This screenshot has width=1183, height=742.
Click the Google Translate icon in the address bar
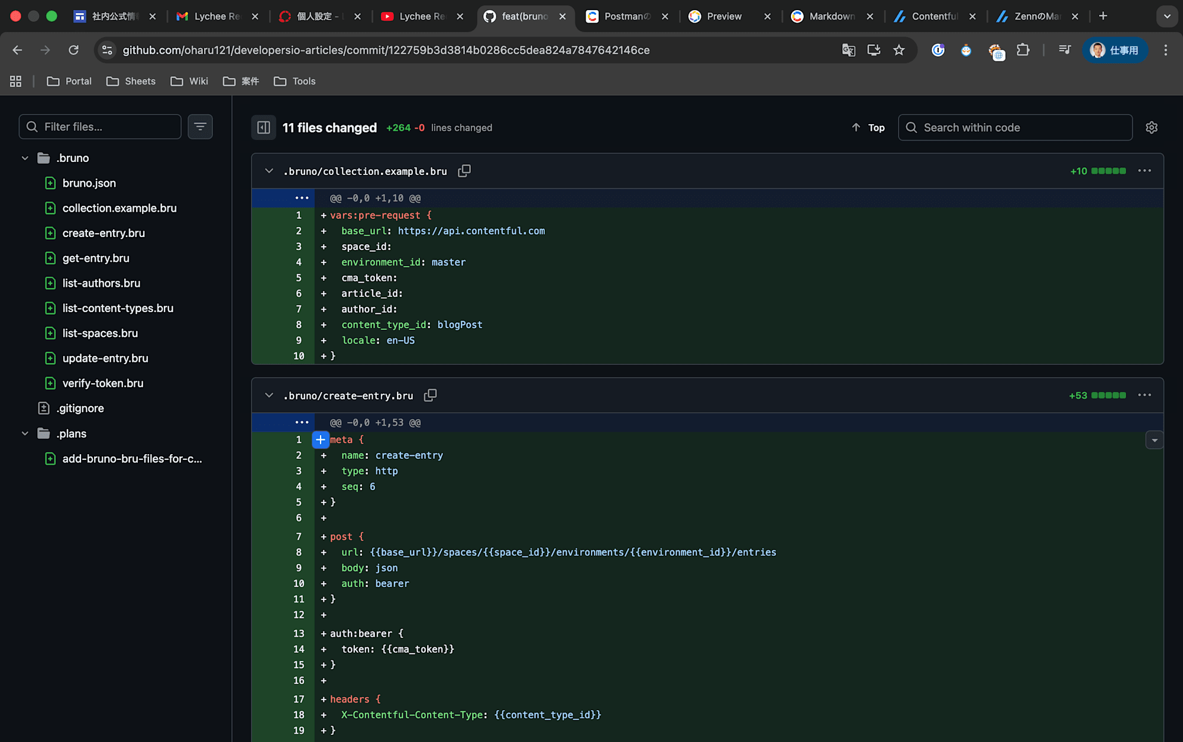(x=848, y=50)
